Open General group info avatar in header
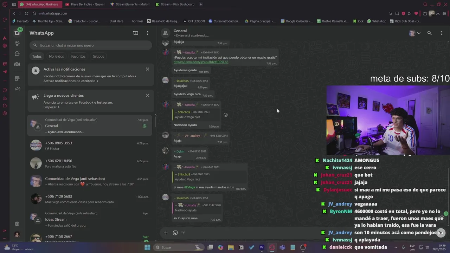 point(165,33)
